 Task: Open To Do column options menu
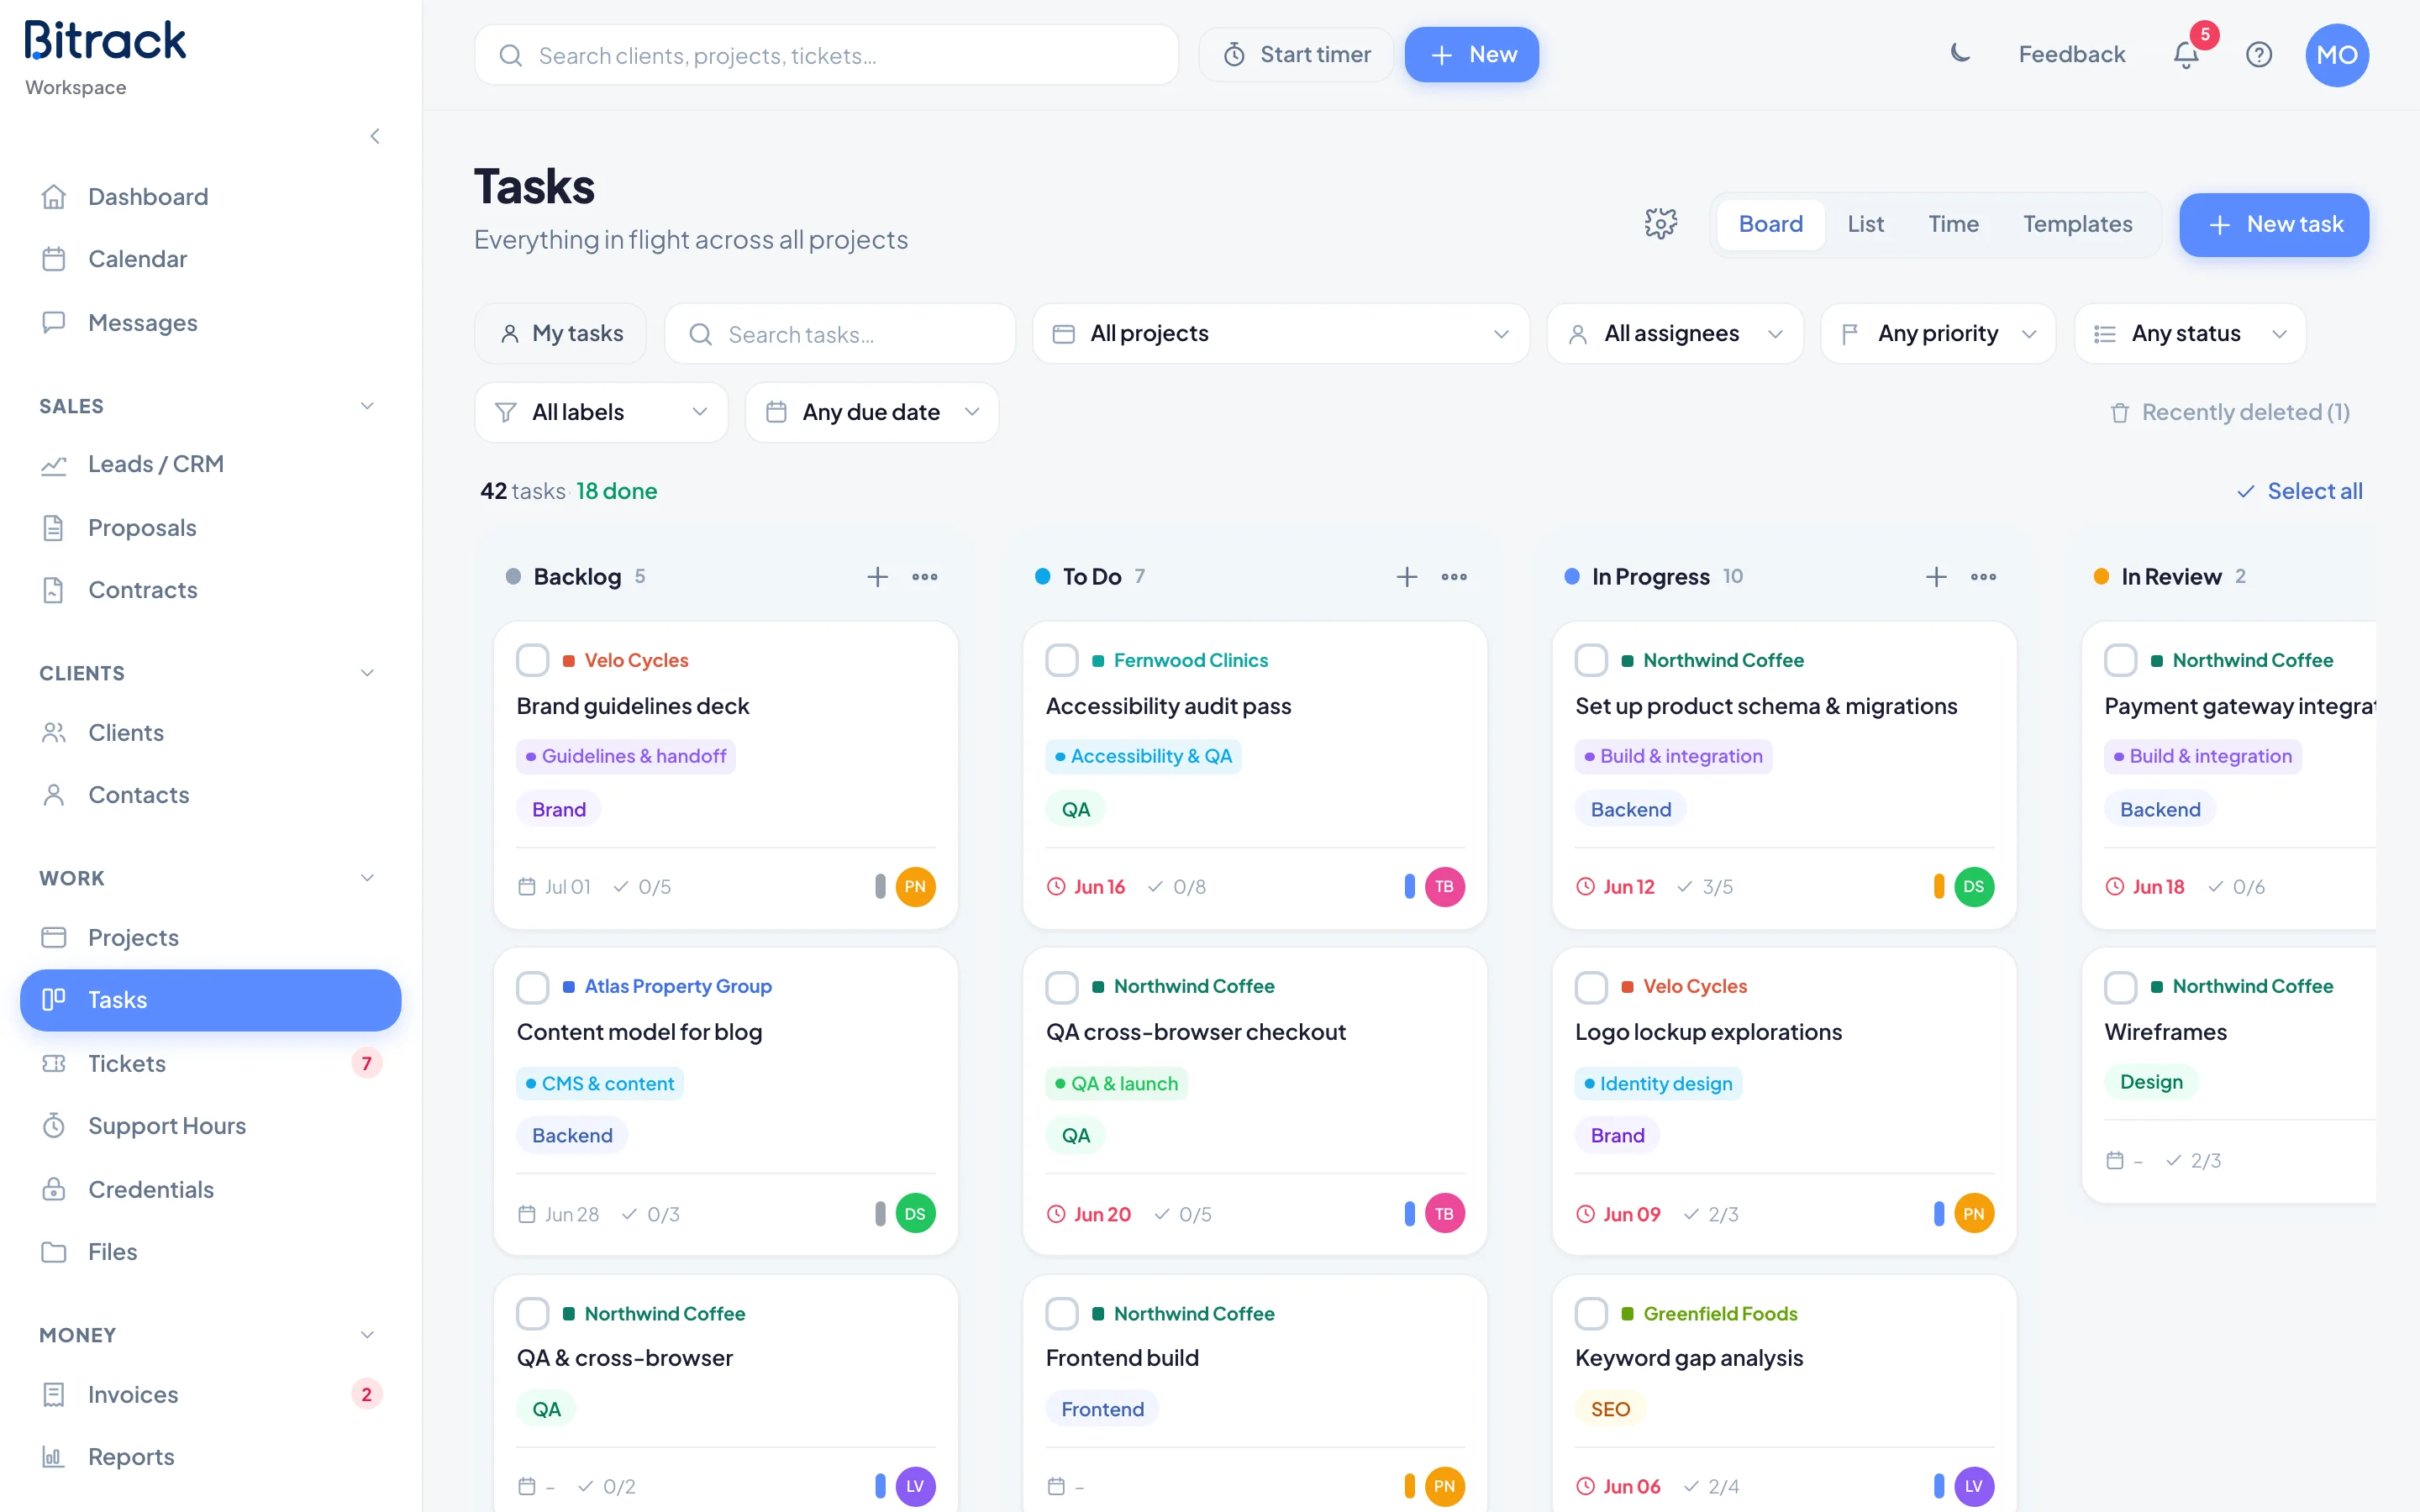point(1454,577)
